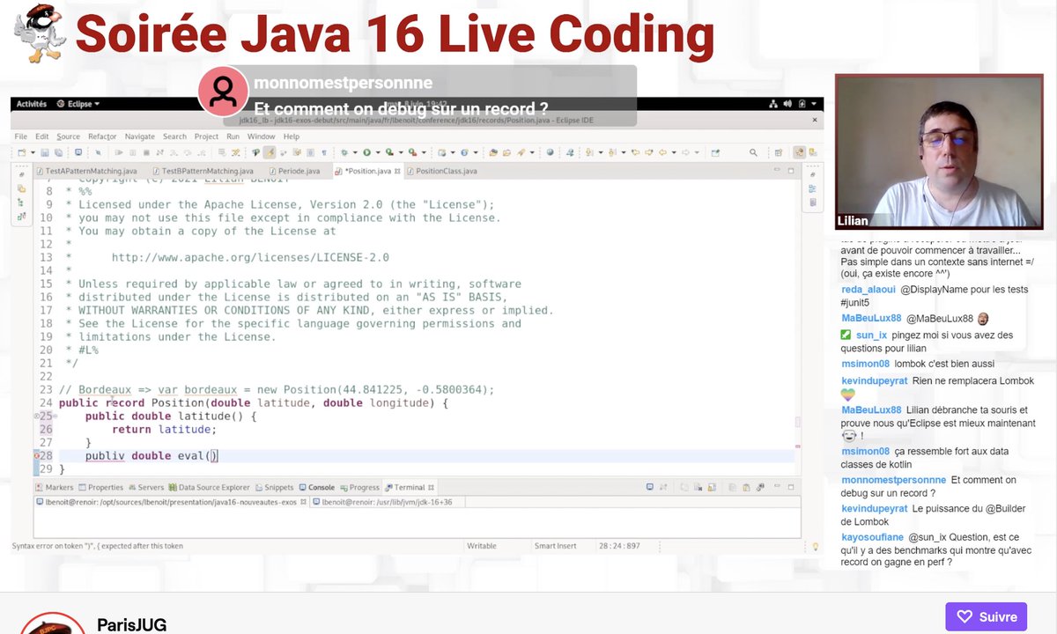Viewport: 1057px width, 634px height.
Task: Click the Suivre follow button
Action: pos(987,617)
